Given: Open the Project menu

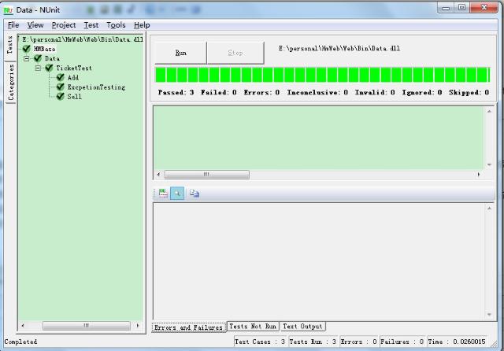Looking at the screenshot, I should [64, 25].
